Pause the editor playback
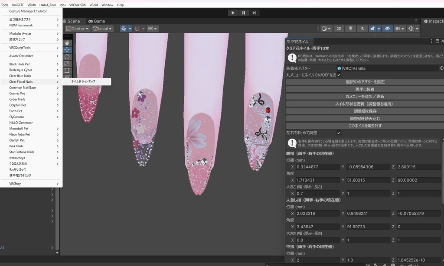Image resolution: width=444 pixels, height=266 pixels. pos(244,13)
